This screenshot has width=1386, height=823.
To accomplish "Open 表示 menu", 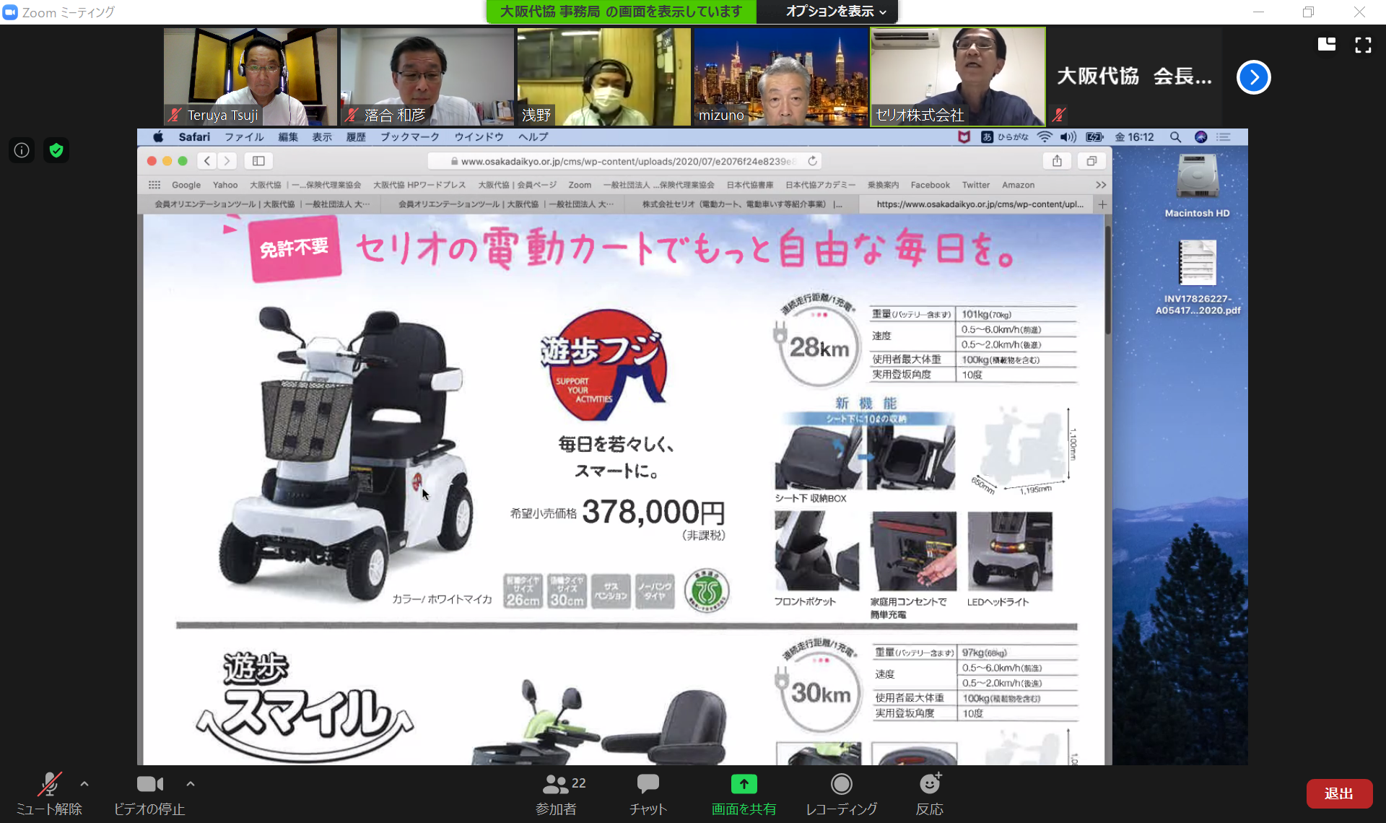I will (x=322, y=137).
